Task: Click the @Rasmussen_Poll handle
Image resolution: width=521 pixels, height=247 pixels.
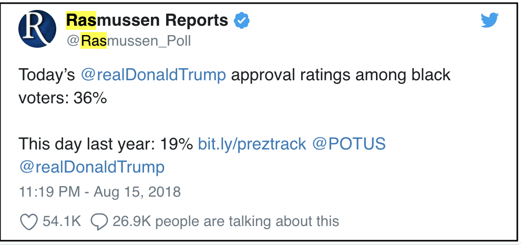Action: tap(129, 41)
